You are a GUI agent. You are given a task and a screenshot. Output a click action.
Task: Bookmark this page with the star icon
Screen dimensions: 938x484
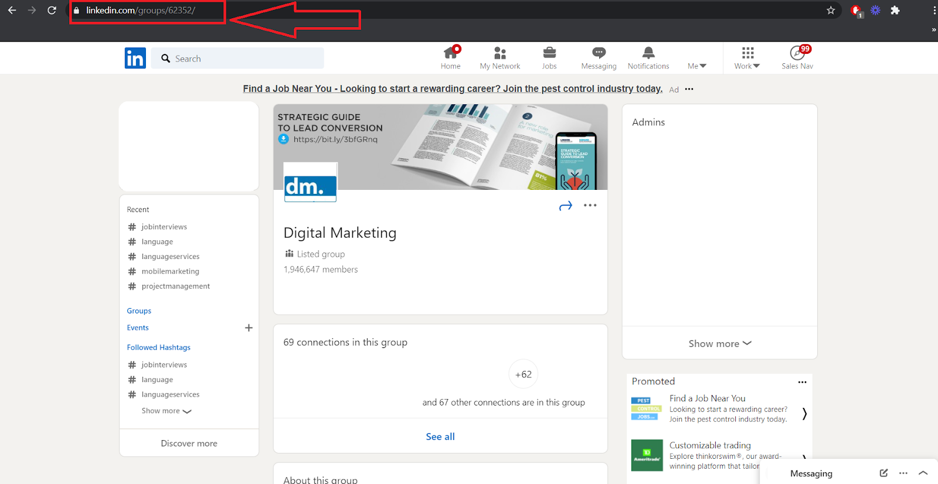[831, 11]
